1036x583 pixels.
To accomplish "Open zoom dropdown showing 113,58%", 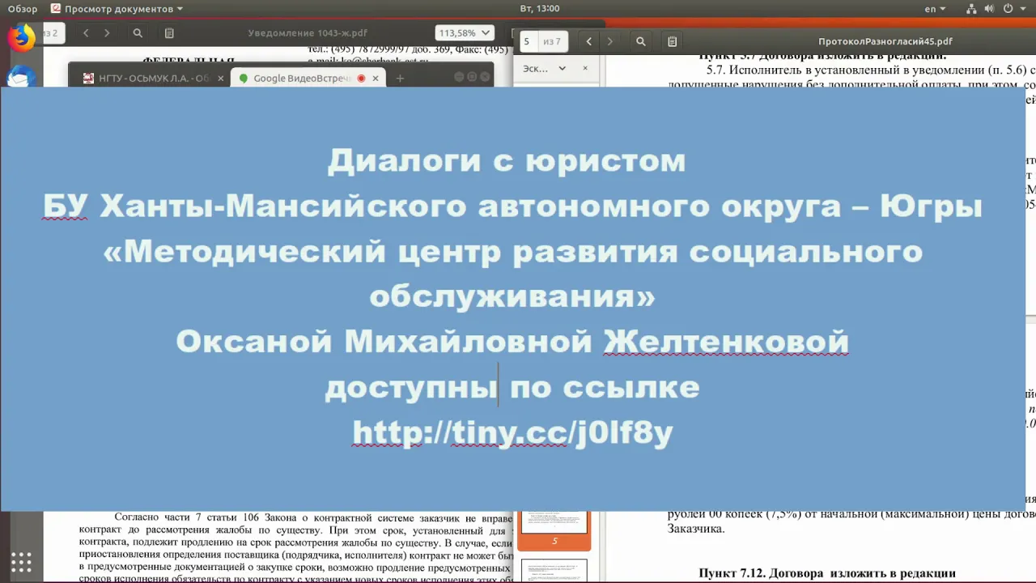I will pos(465,33).
